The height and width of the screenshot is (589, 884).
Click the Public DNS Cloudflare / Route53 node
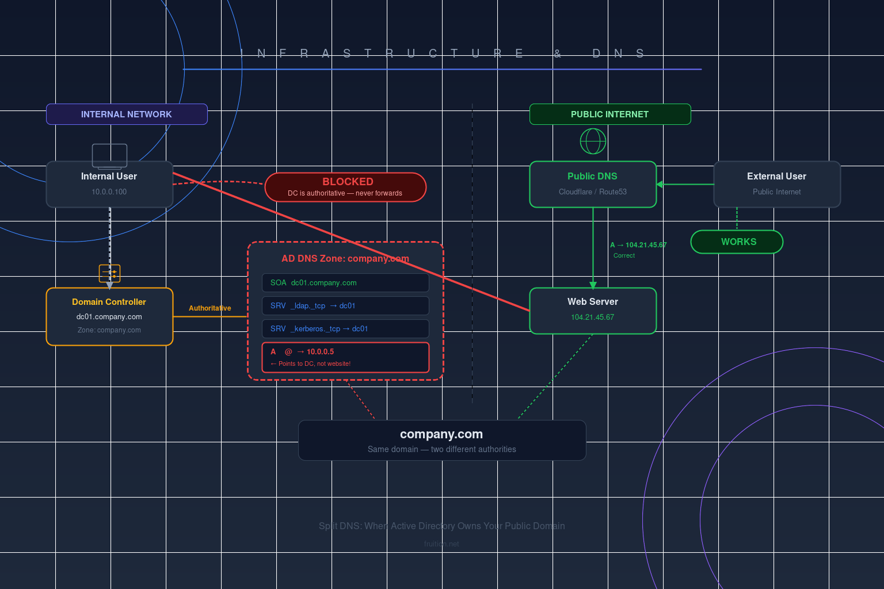click(593, 184)
